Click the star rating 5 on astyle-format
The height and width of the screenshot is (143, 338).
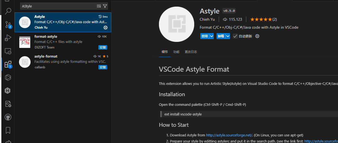coord(105,56)
